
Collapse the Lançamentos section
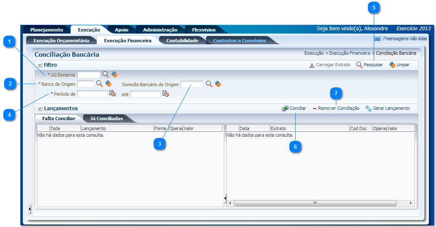coord(40,109)
